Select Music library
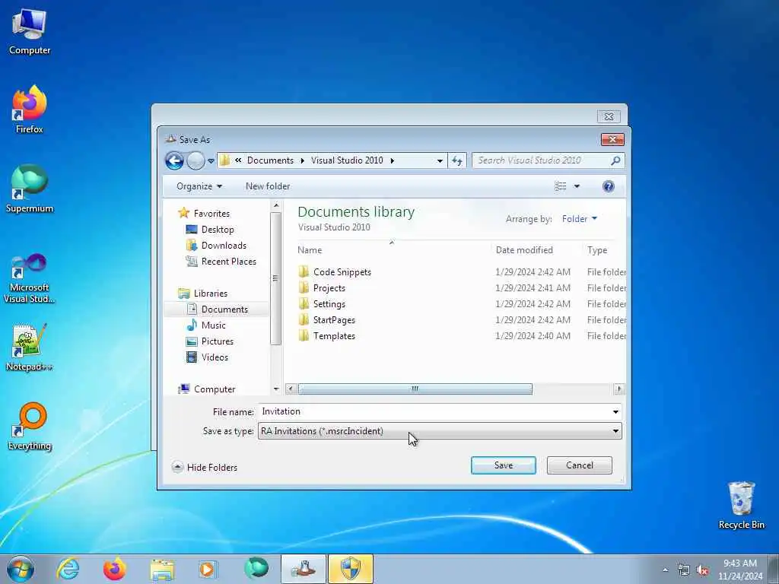This screenshot has width=779, height=584. (213, 325)
